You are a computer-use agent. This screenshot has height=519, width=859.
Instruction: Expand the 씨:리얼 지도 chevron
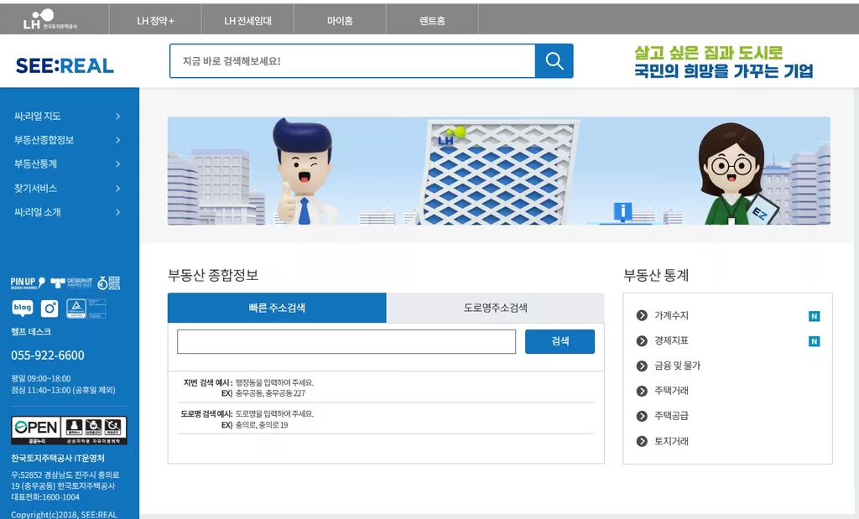tap(117, 116)
